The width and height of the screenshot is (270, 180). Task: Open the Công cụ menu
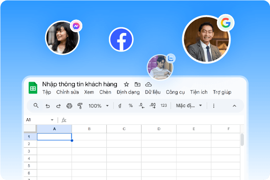[x=175, y=92]
